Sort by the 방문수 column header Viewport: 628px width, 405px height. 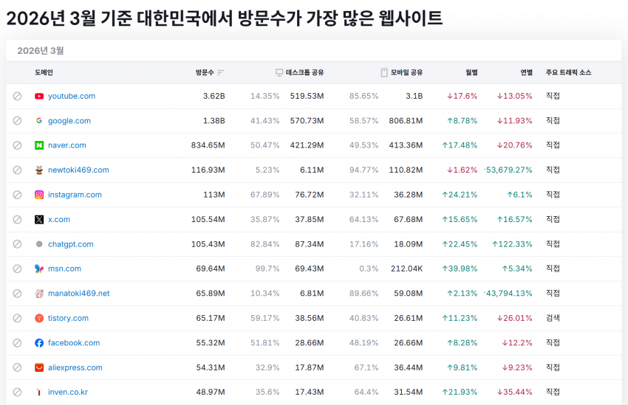pos(205,72)
